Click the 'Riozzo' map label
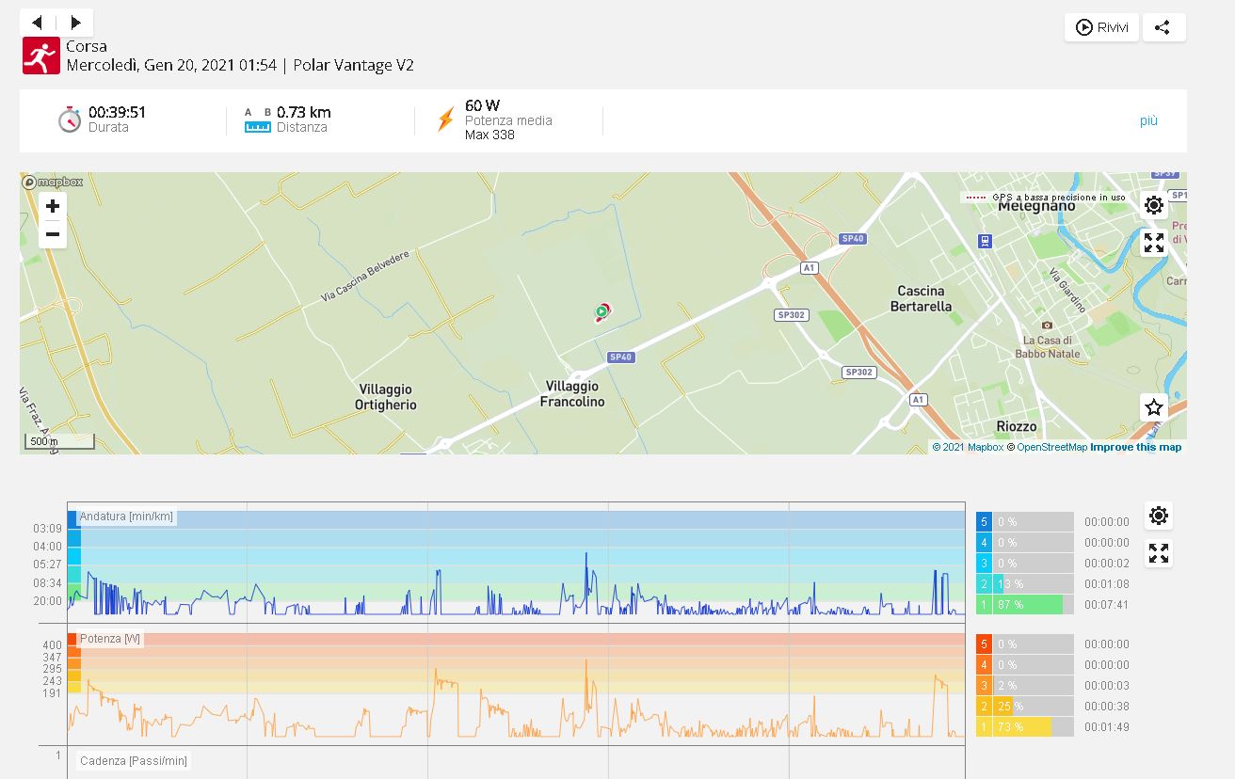This screenshot has width=1235, height=779. tap(1017, 426)
